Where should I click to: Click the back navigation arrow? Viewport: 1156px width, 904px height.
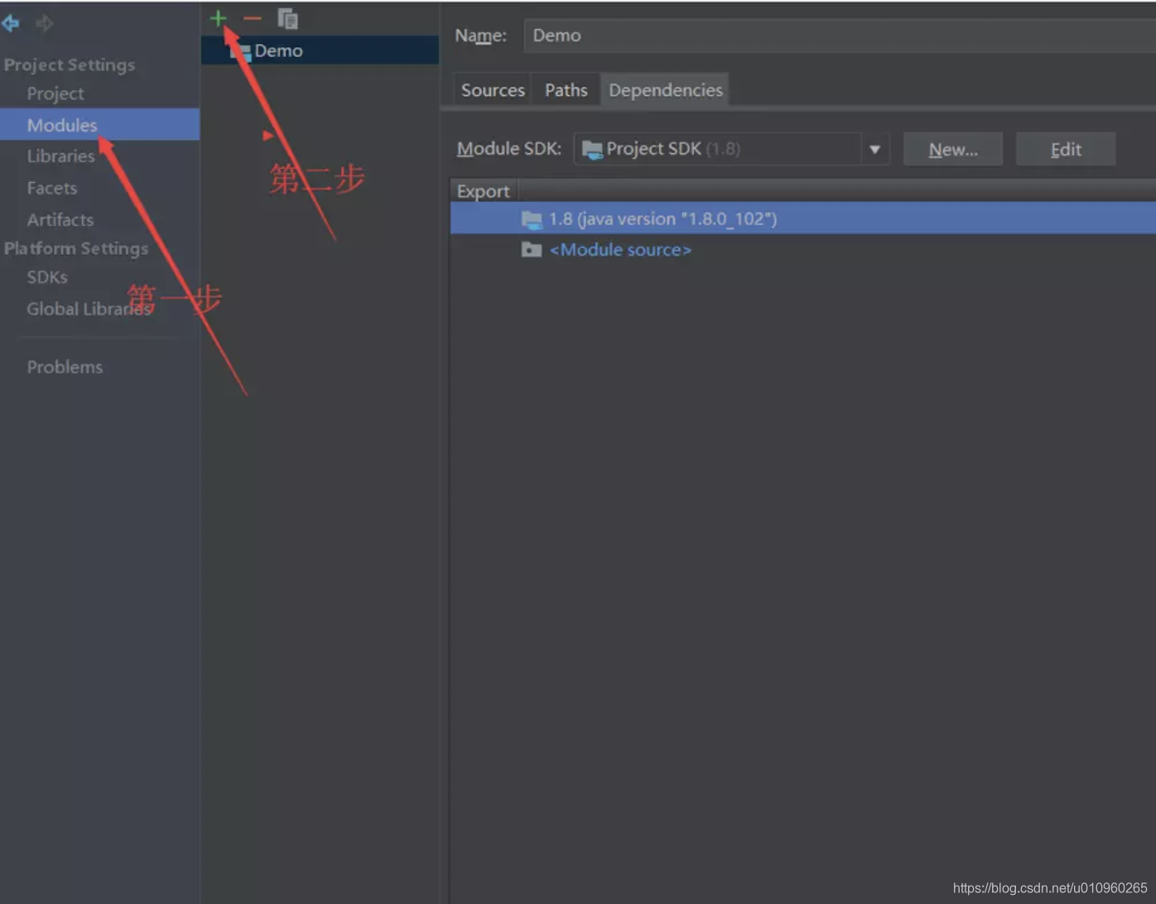pyautogui.click(x=11, y=23)
